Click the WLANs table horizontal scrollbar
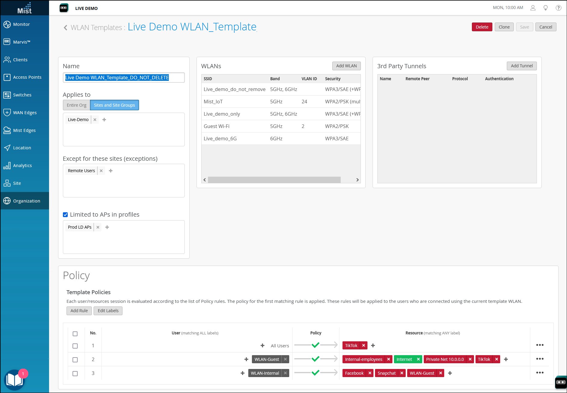 pos(274,180)
